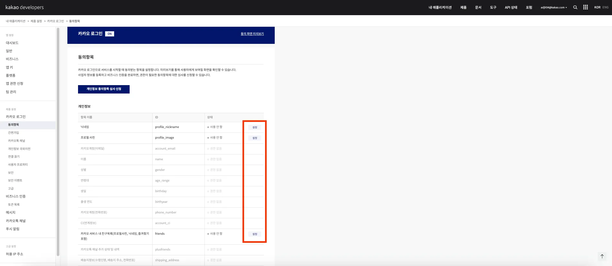Click the gender ID cell

tap(178, 170)
